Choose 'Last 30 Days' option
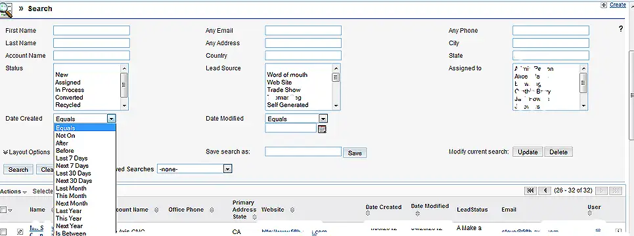Viewport: 634px width, 236px height. click(85, 173)
